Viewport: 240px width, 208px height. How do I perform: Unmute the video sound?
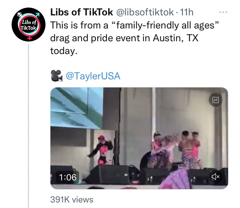point(216,177)
